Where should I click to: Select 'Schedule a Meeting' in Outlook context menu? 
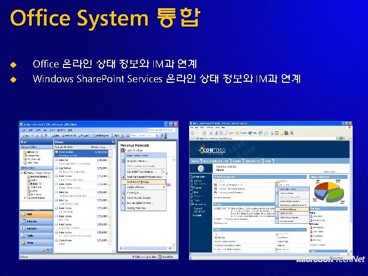click(143, 161)
